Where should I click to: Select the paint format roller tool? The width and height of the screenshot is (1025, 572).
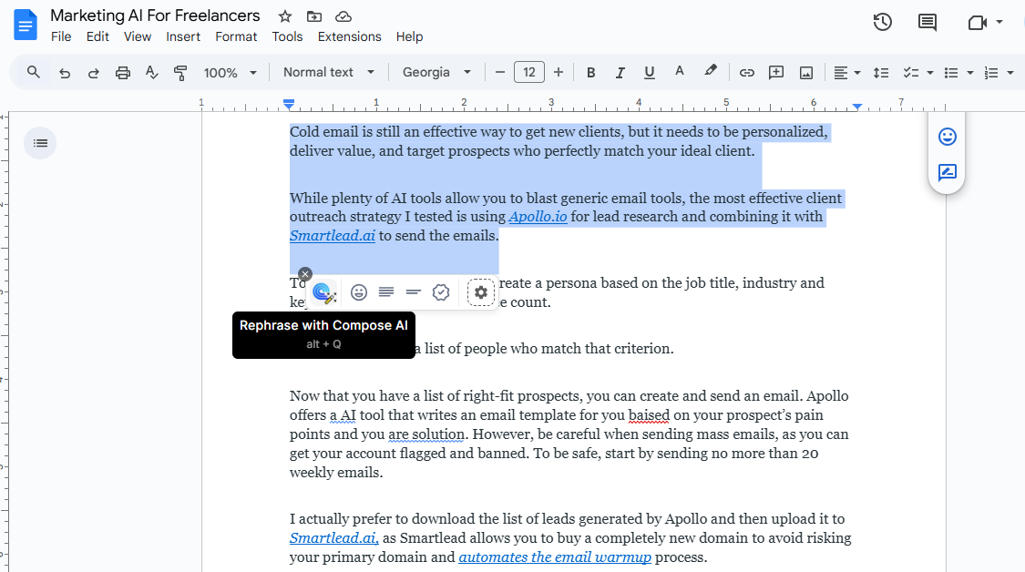[180, 73]
